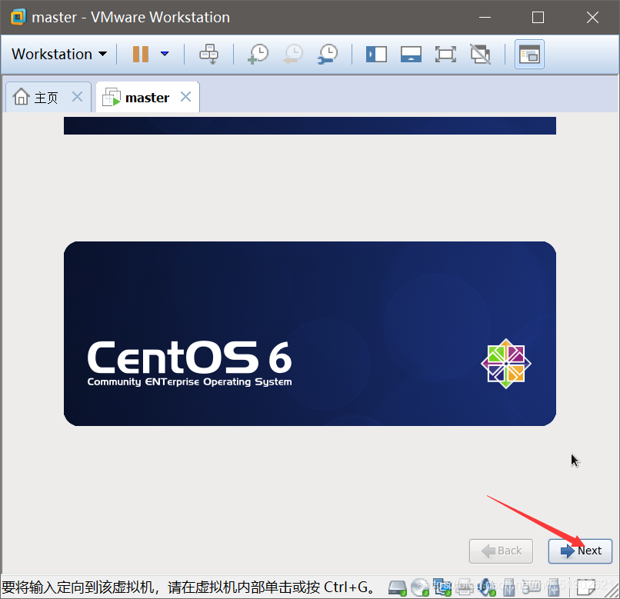Viewport: 620px width, 599px height.
Task: Take a snapshot of this VM
Action: pos(258,54)
